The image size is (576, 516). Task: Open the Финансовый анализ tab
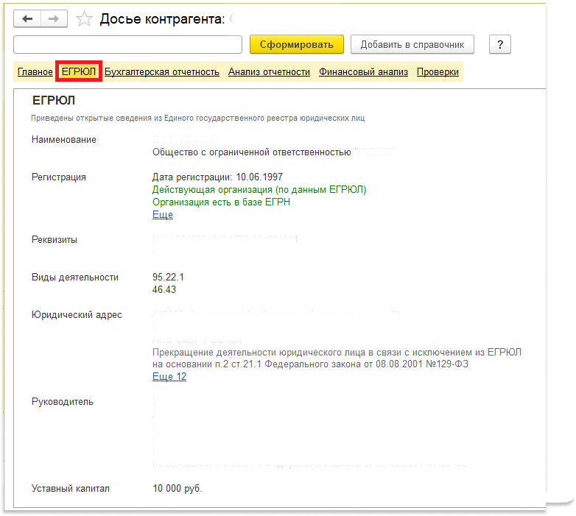coord(363,72)
